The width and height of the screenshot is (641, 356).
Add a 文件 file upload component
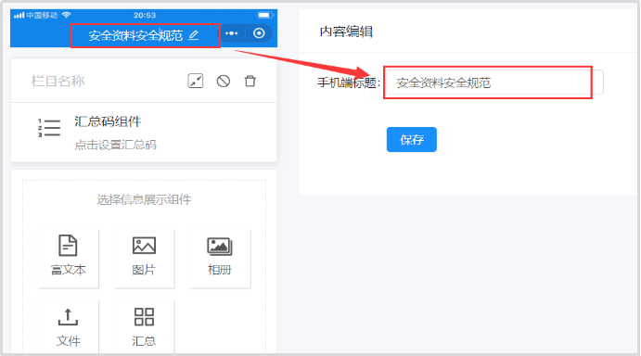pos(69,327)
